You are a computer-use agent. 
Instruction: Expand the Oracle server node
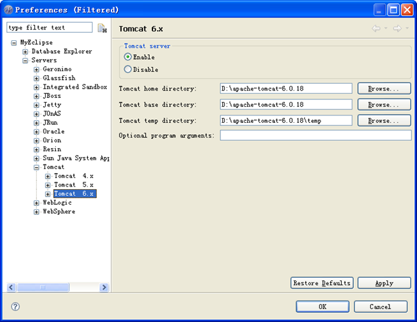click(36, 131)
